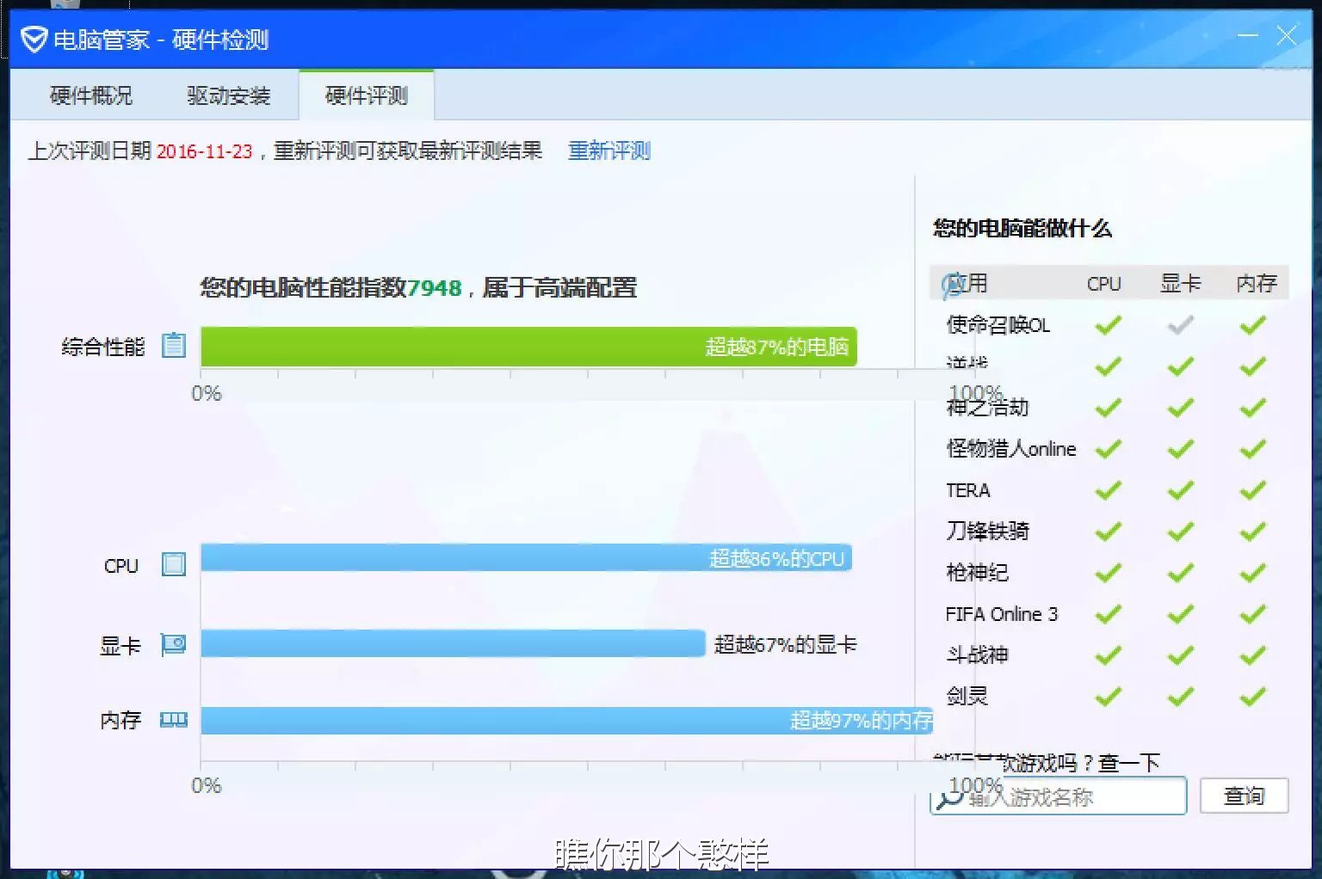Viewport: 1322px width, 879px height.
Task: Click the 查询 button
Action: click(1244, 796)
